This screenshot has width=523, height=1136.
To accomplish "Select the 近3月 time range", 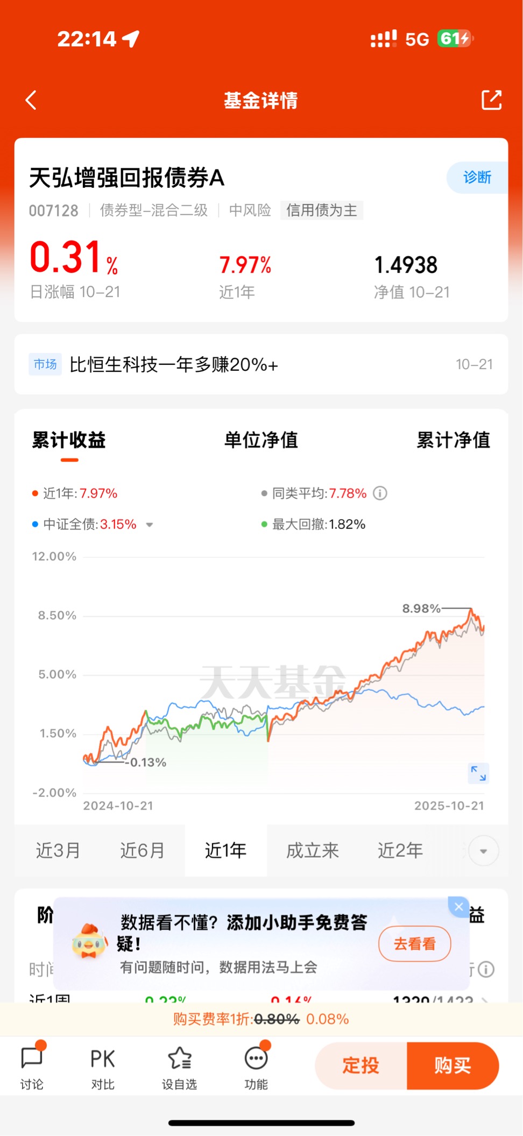I will click(x=58, y=851).
